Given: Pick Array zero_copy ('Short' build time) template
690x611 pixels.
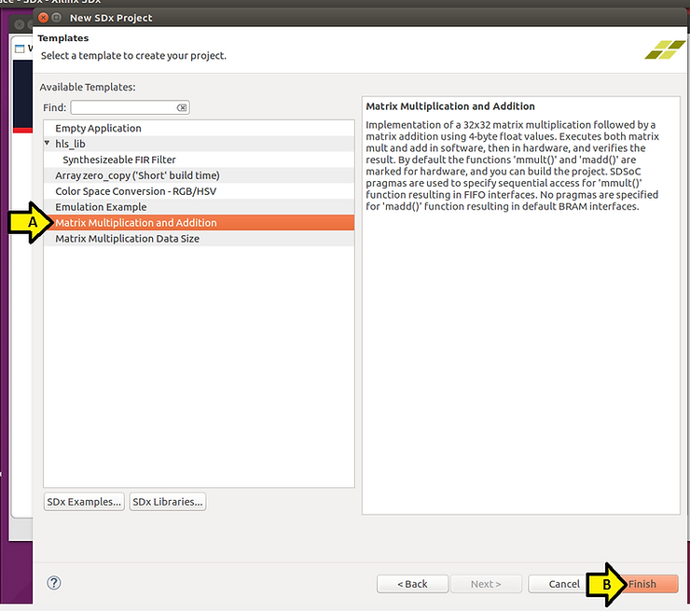Looking at the screenshot, I should (137, 175).
